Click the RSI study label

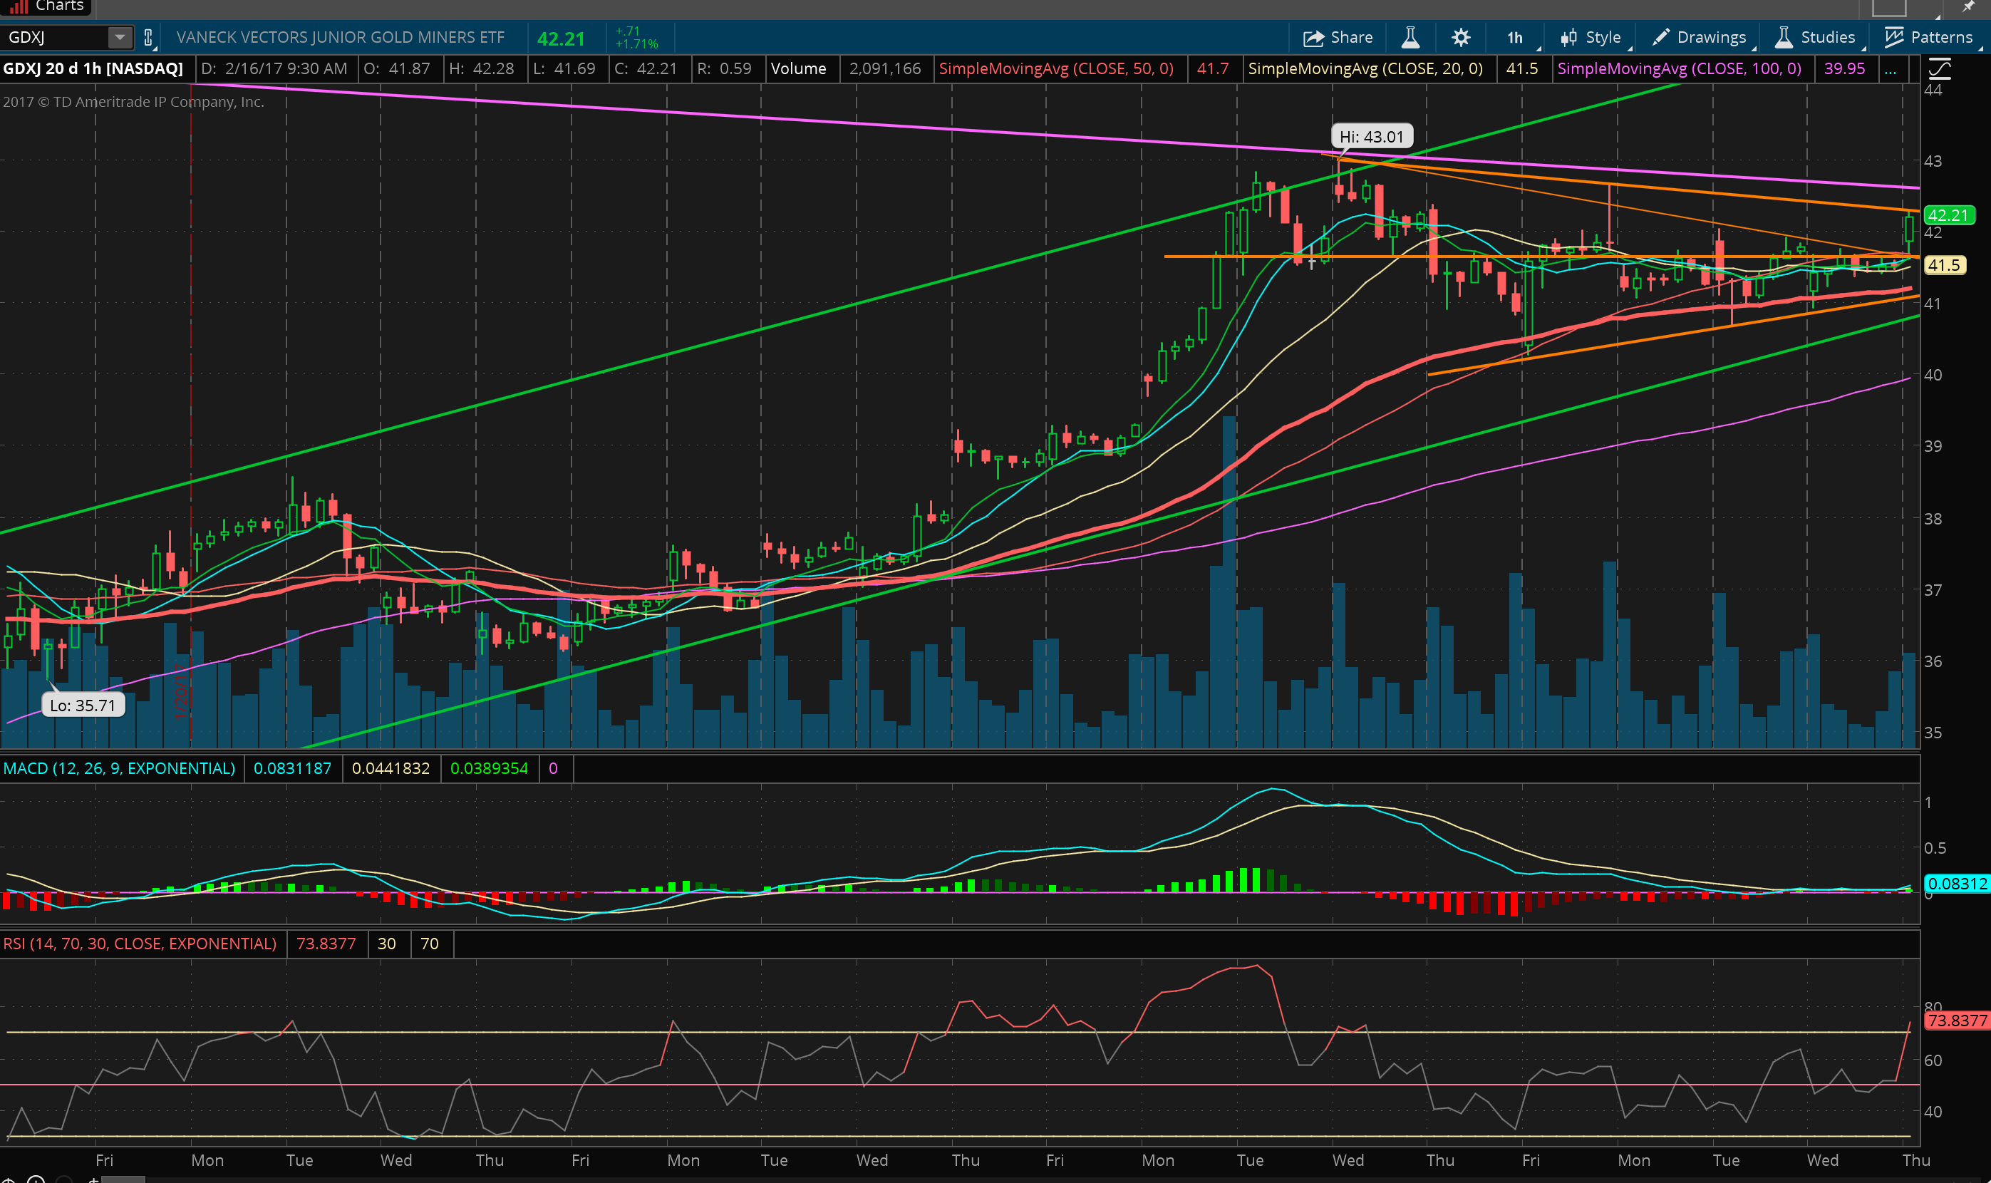(x=140, y=944)
